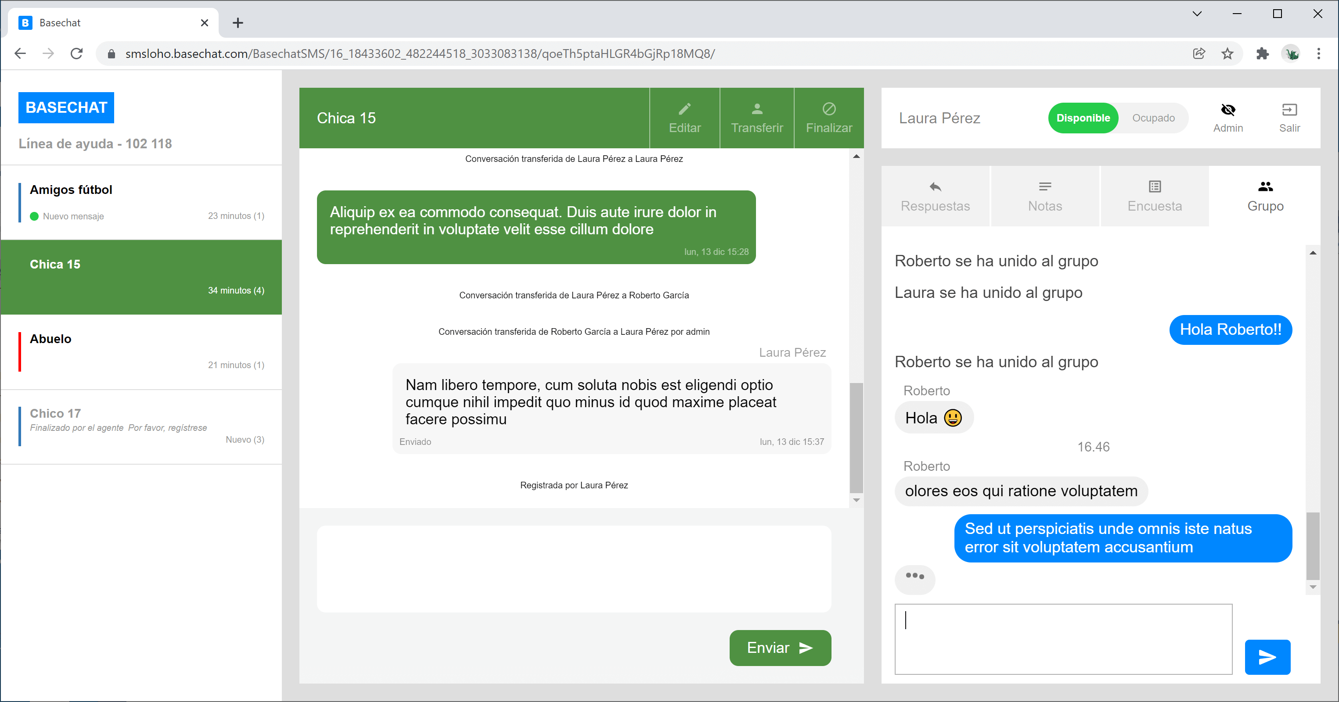Open the Chrome tab search chevron
This screenshot has height=702, width=1339.
[1197, 14]
